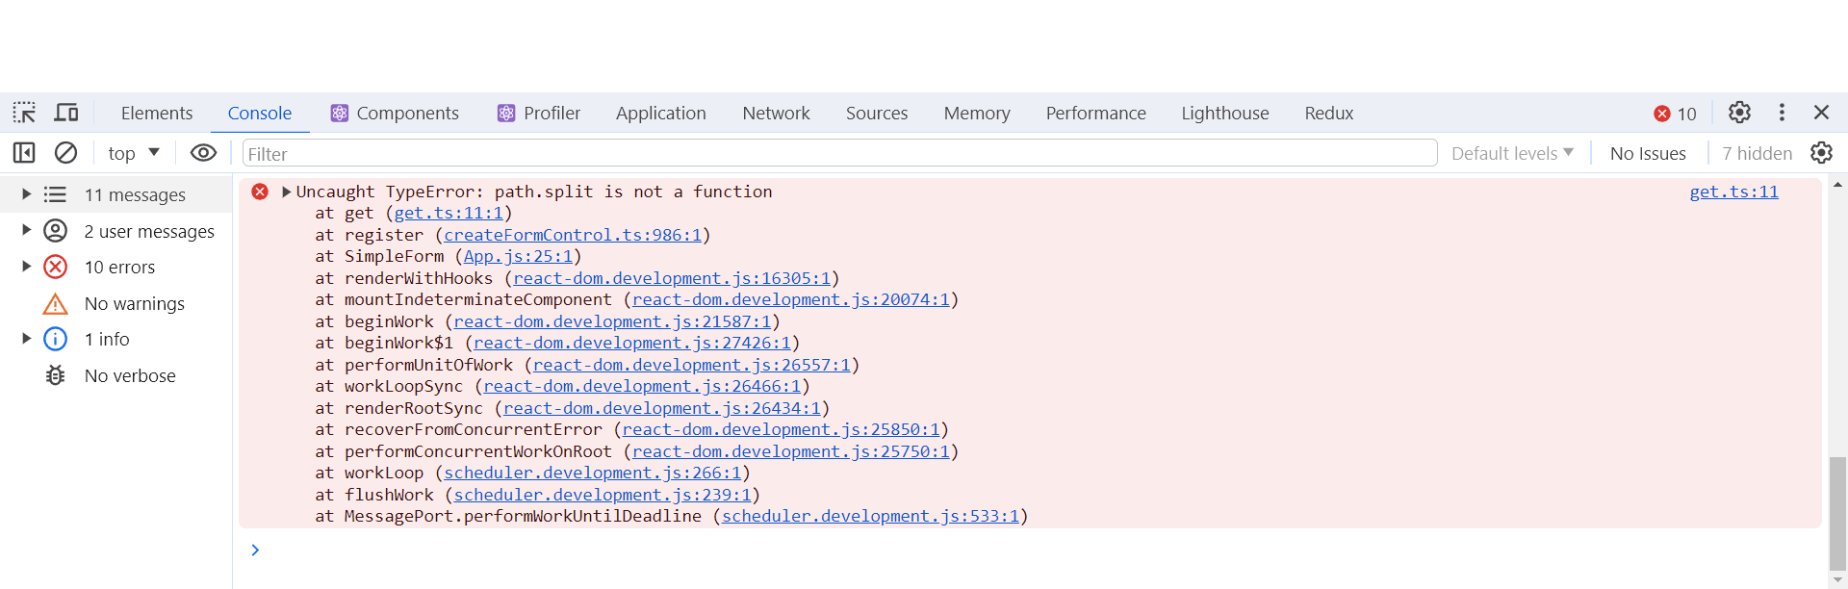Open react-dom.development.js:25850:1 link
The height and width of the screenshot is (589, 1848).
pos(782,429)
